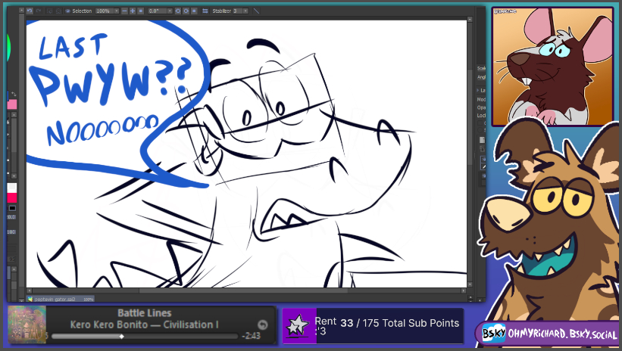Click the OHMYRICHARD.BSKY.SOCIAL handle

tap(553, 333)
